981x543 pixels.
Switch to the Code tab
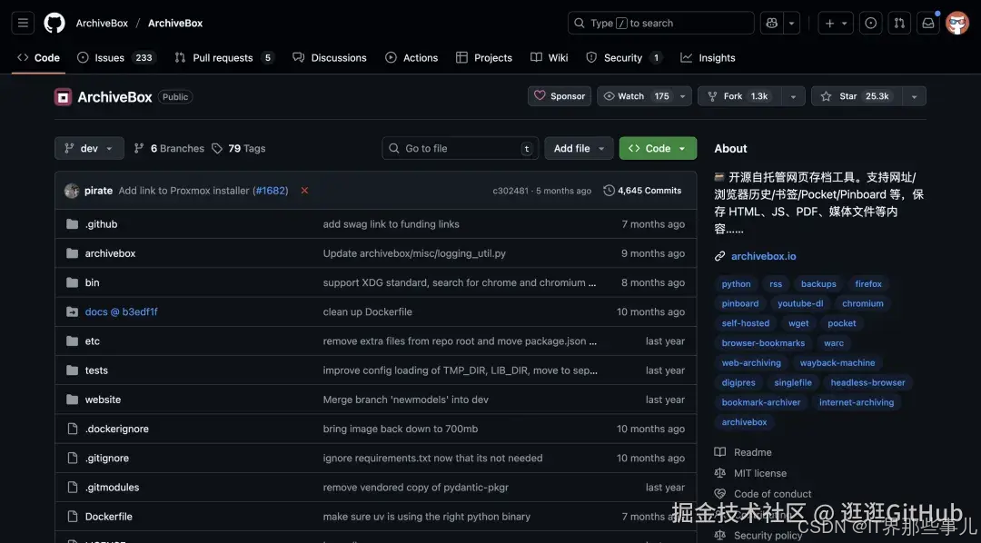click(x=38, y=57)
